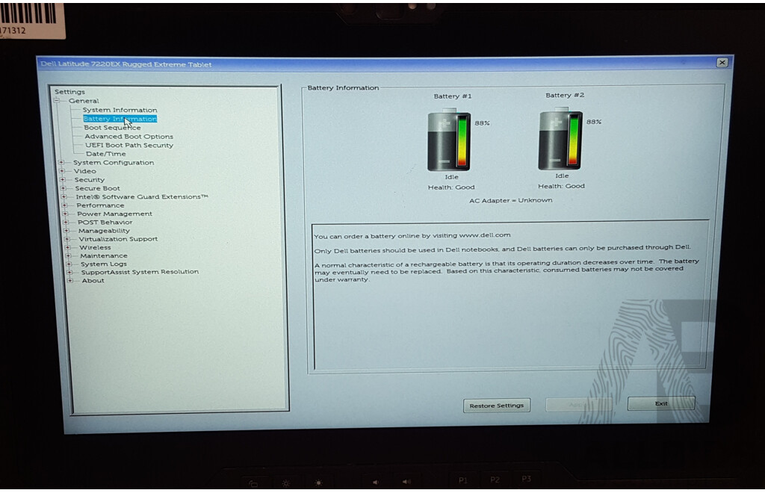Viewport: 765px width, 493px height.
Task: Select the System Logs category
Action: [x=103, y=264]
